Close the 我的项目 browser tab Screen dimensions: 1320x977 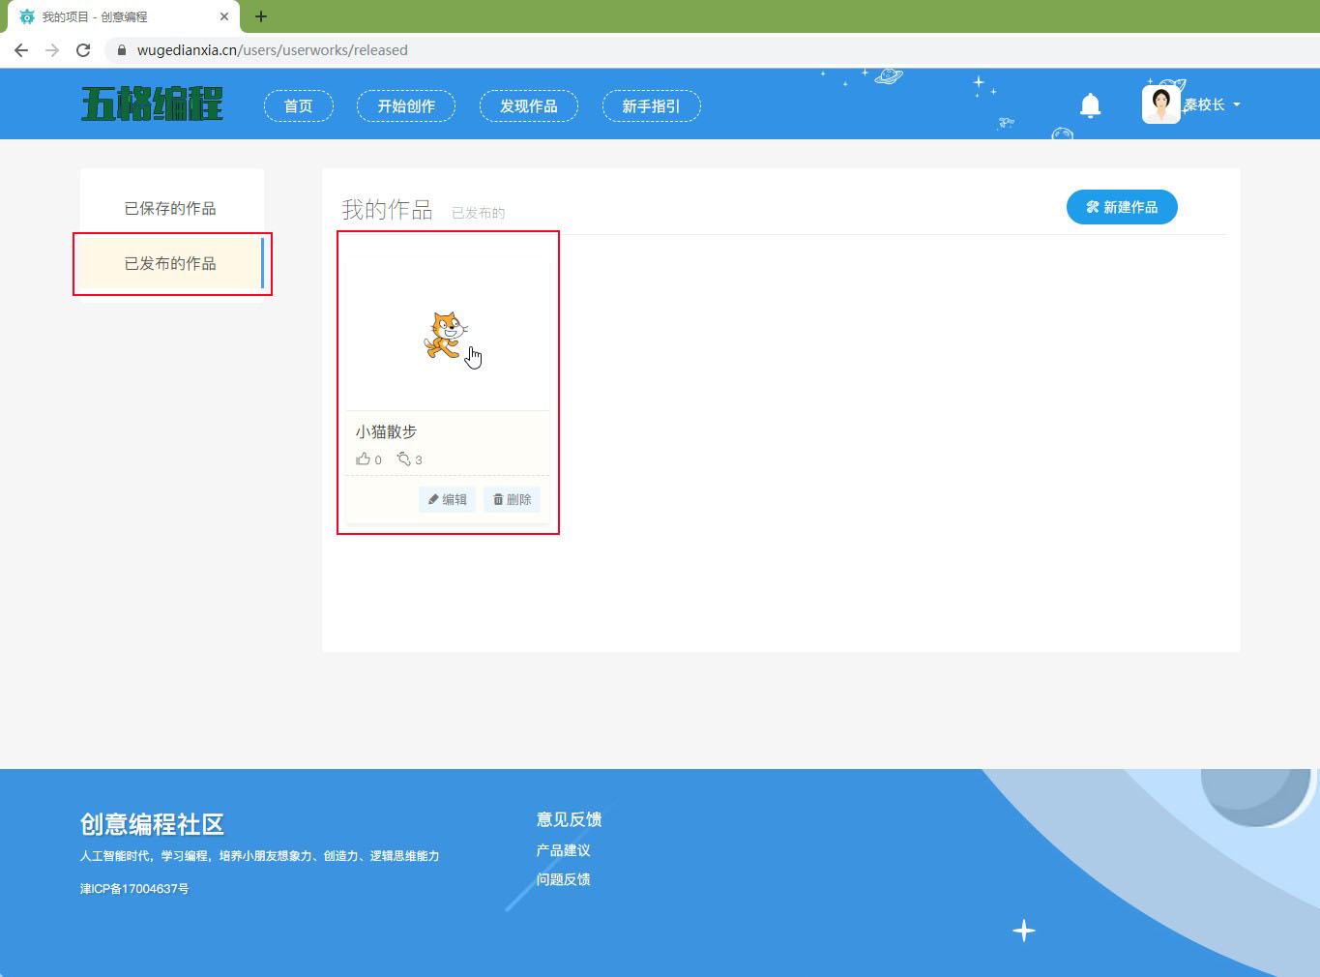pyautogui.click(x=224, y=16)
